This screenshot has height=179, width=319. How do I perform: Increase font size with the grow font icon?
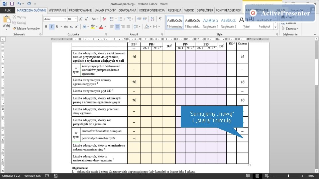(81, 19)
